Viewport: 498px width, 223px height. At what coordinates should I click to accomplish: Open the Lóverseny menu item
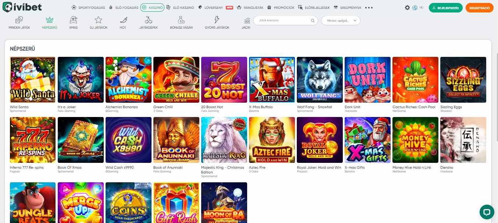coord(216,7)
